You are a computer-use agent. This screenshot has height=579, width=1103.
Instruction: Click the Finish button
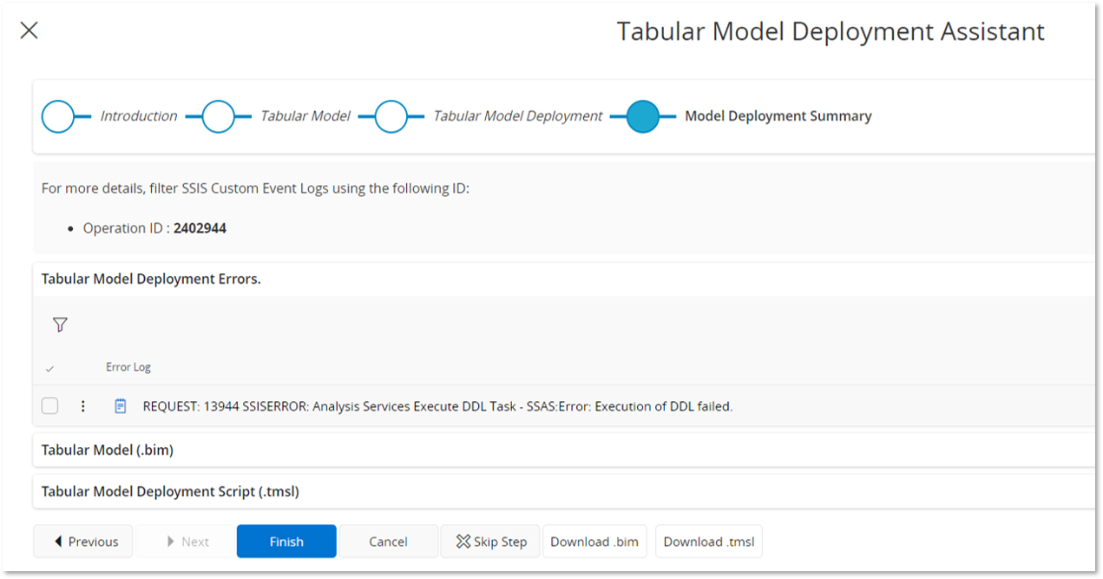click(286, 541)
